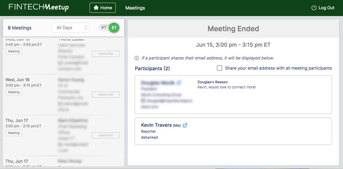Click Meeting tag under Thu Jun 17 2:00 pm
The height and width of the screenshot is (169, 343).
click(14, 133)
